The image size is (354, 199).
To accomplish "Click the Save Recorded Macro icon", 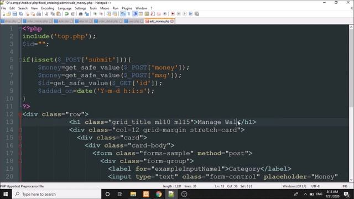I will pos(197,14).
